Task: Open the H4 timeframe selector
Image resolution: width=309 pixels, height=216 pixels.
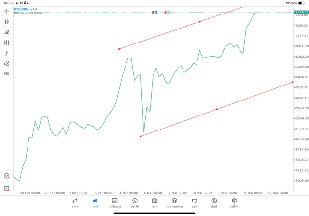Action: point(6,74)
